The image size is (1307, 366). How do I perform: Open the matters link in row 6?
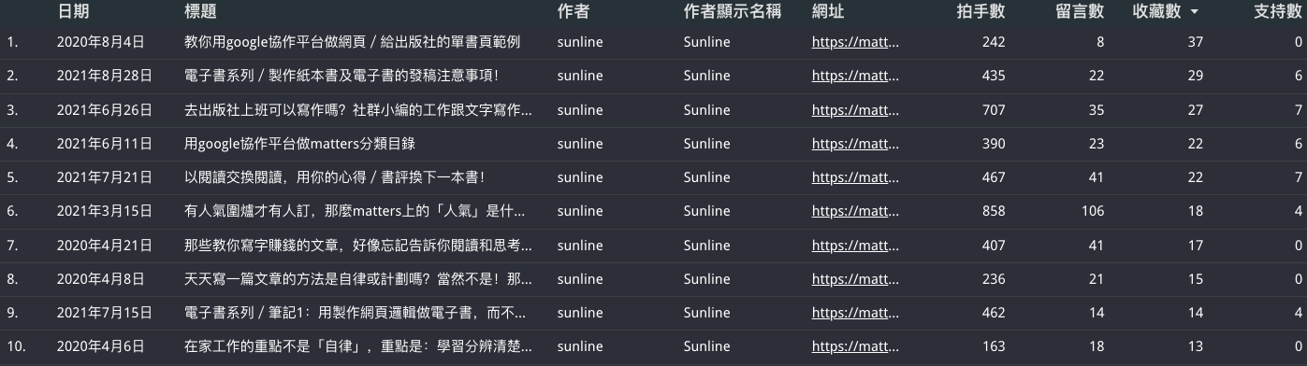[x=856, y=211]
